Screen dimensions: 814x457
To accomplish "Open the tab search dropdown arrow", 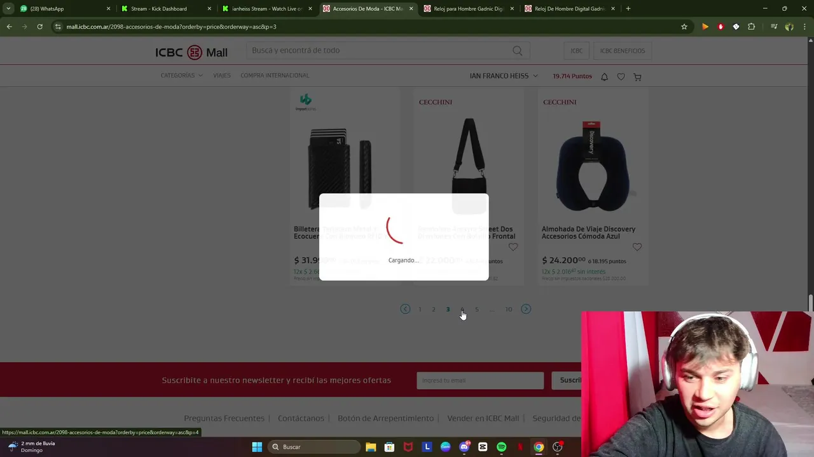I will tap(8, 9).
